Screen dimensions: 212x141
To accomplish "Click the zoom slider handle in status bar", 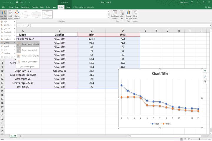I will (x=200, y=139).
